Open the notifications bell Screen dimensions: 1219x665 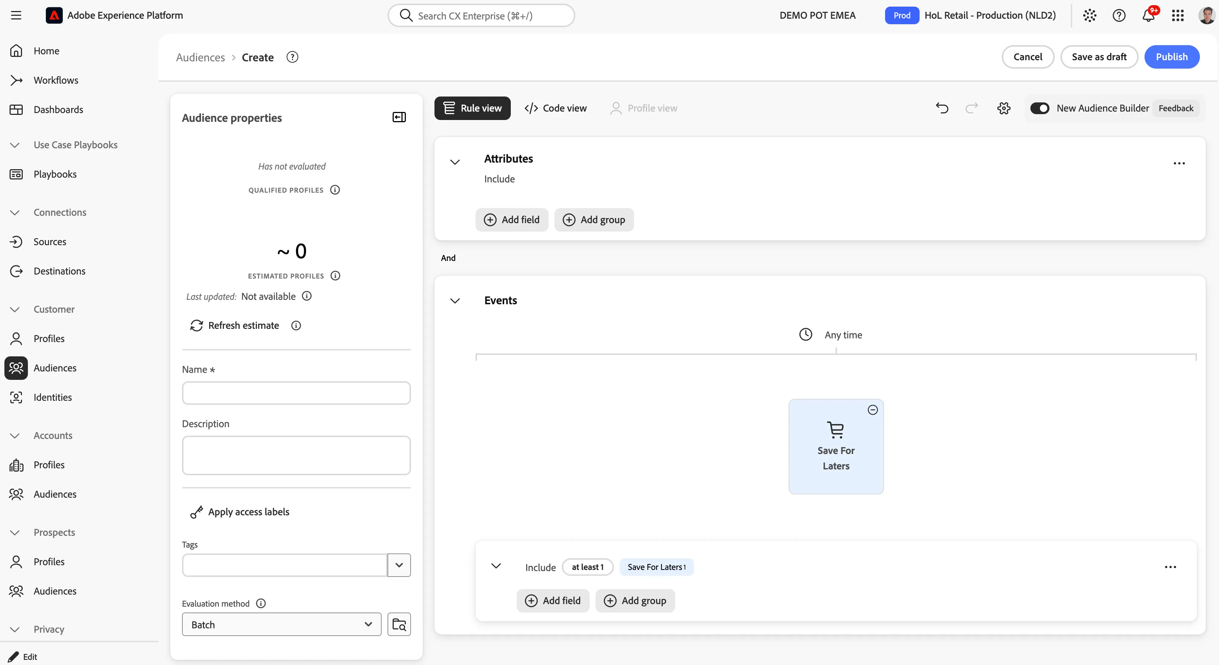click(x=1149, y=16)
